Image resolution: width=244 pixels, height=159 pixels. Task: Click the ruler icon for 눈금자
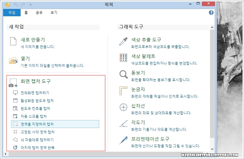click(x=123, y=91)
